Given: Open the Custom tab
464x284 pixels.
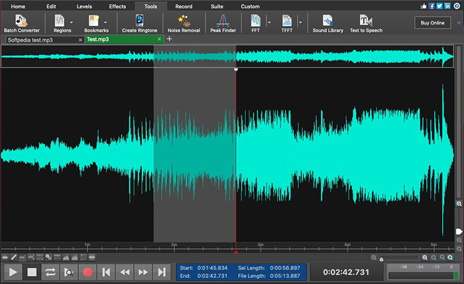Looking at the screenshot, I should (250, 6).
